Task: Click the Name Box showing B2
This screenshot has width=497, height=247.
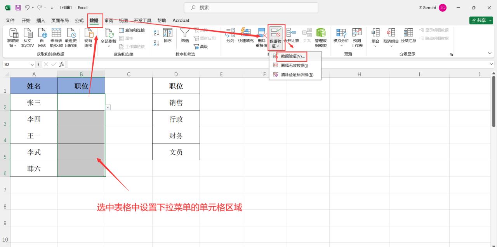Action: [x=16, y=64]
